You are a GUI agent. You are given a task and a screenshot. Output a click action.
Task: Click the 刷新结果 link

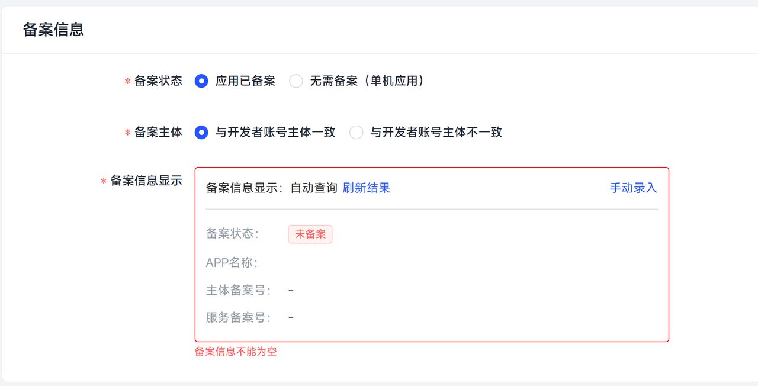[366, 188]
